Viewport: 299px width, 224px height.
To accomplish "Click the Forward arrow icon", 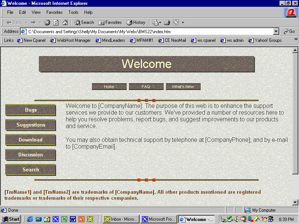I will pyautogui.click(x=33, y=23).
